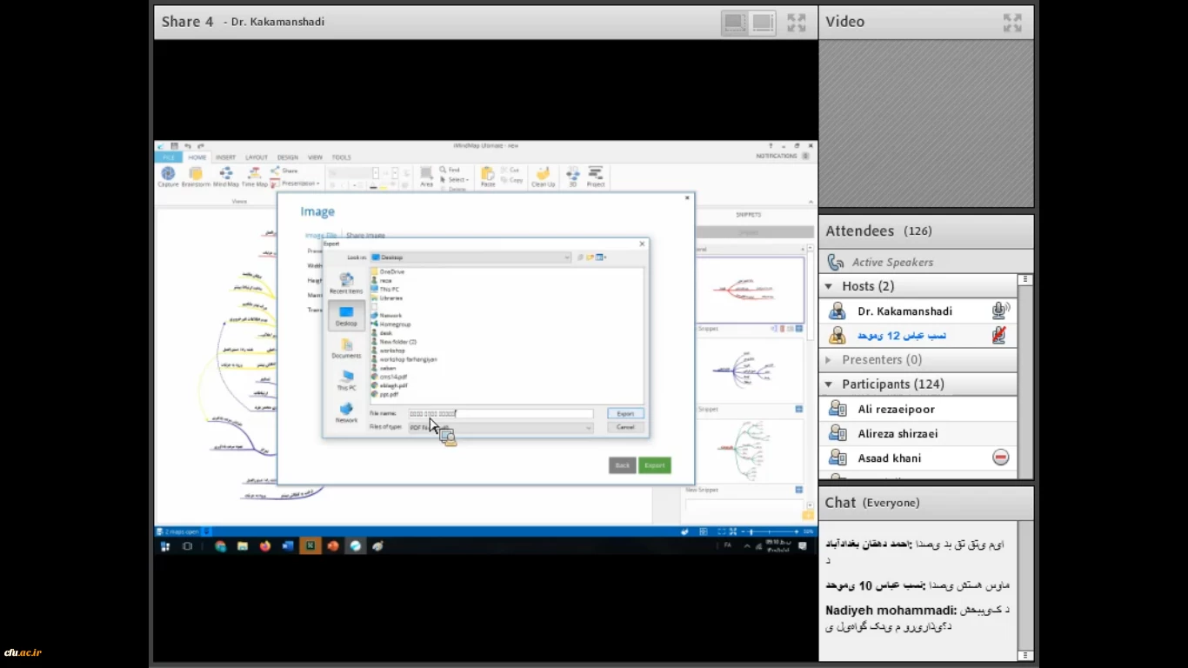Viewport: 1188px width, 668px height.
Task: Toggle full screen for the Share pod
Action: [796, 23]
